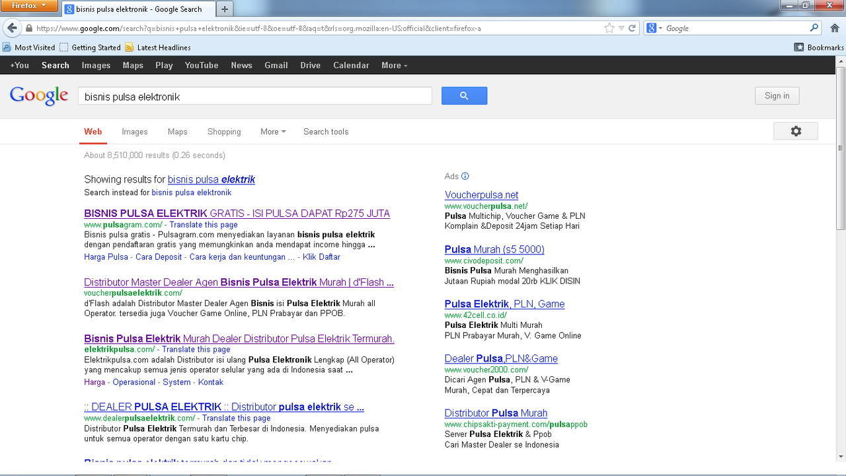846x476 pixels.
Task: Open the Voucherpulsa.net ad
Action: tap(482, 195)
